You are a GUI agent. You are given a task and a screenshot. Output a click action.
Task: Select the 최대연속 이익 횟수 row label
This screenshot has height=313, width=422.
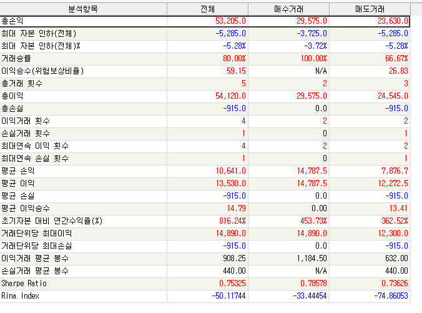click(x=35, y=146)
